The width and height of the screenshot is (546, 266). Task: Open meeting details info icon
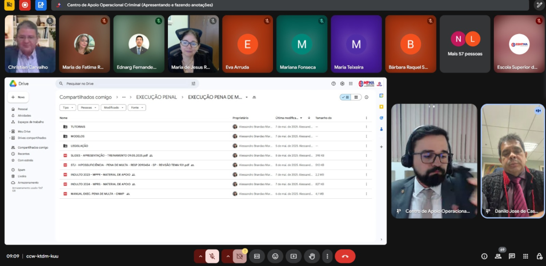[484, 256]
